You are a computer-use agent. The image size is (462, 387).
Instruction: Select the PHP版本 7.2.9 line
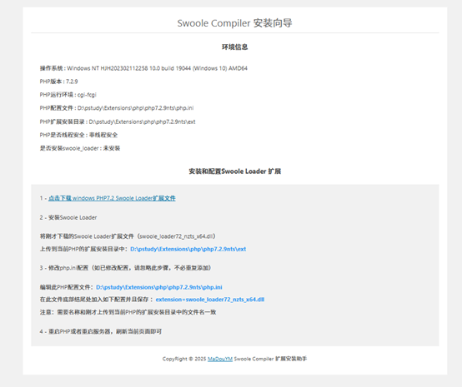pyautogui.click(x=59, y=82)
